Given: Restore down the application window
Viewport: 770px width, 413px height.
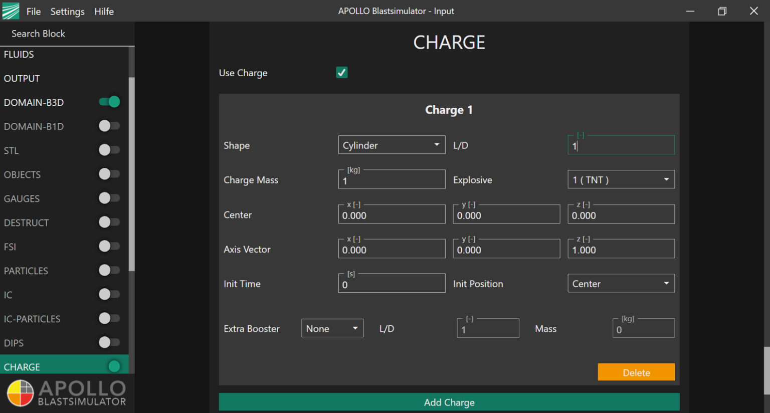Looking at the screenshot, I should (x=722, y=11).
